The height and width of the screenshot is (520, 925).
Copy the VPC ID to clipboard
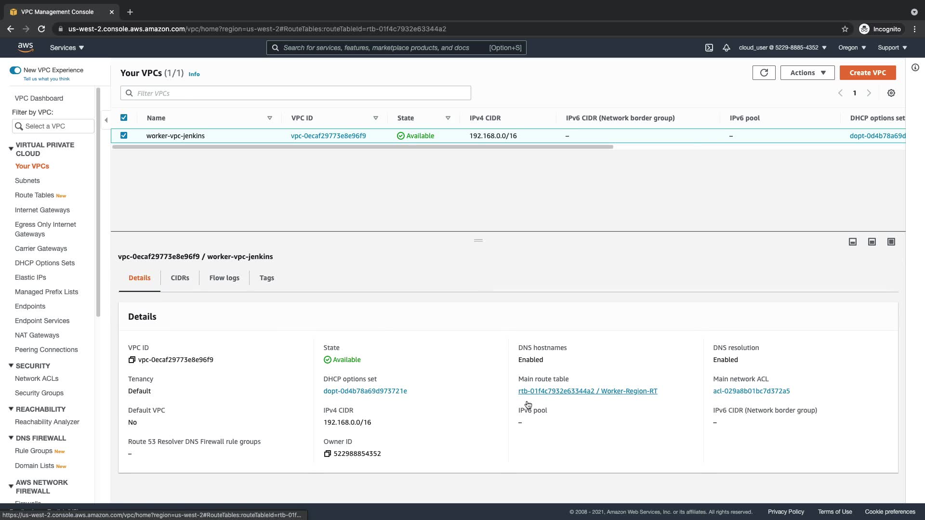point(132,360)
